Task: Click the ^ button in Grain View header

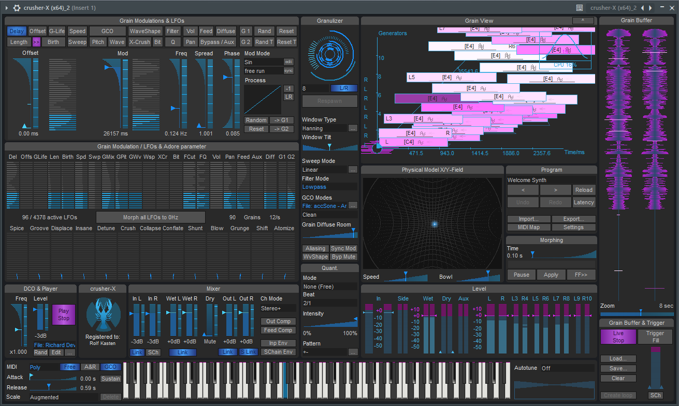Action: (583, 21)
